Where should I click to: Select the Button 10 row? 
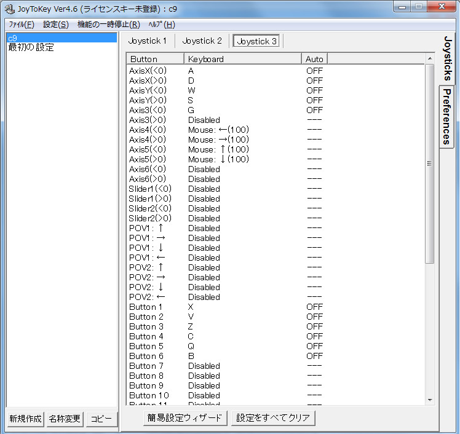[276, 396]
